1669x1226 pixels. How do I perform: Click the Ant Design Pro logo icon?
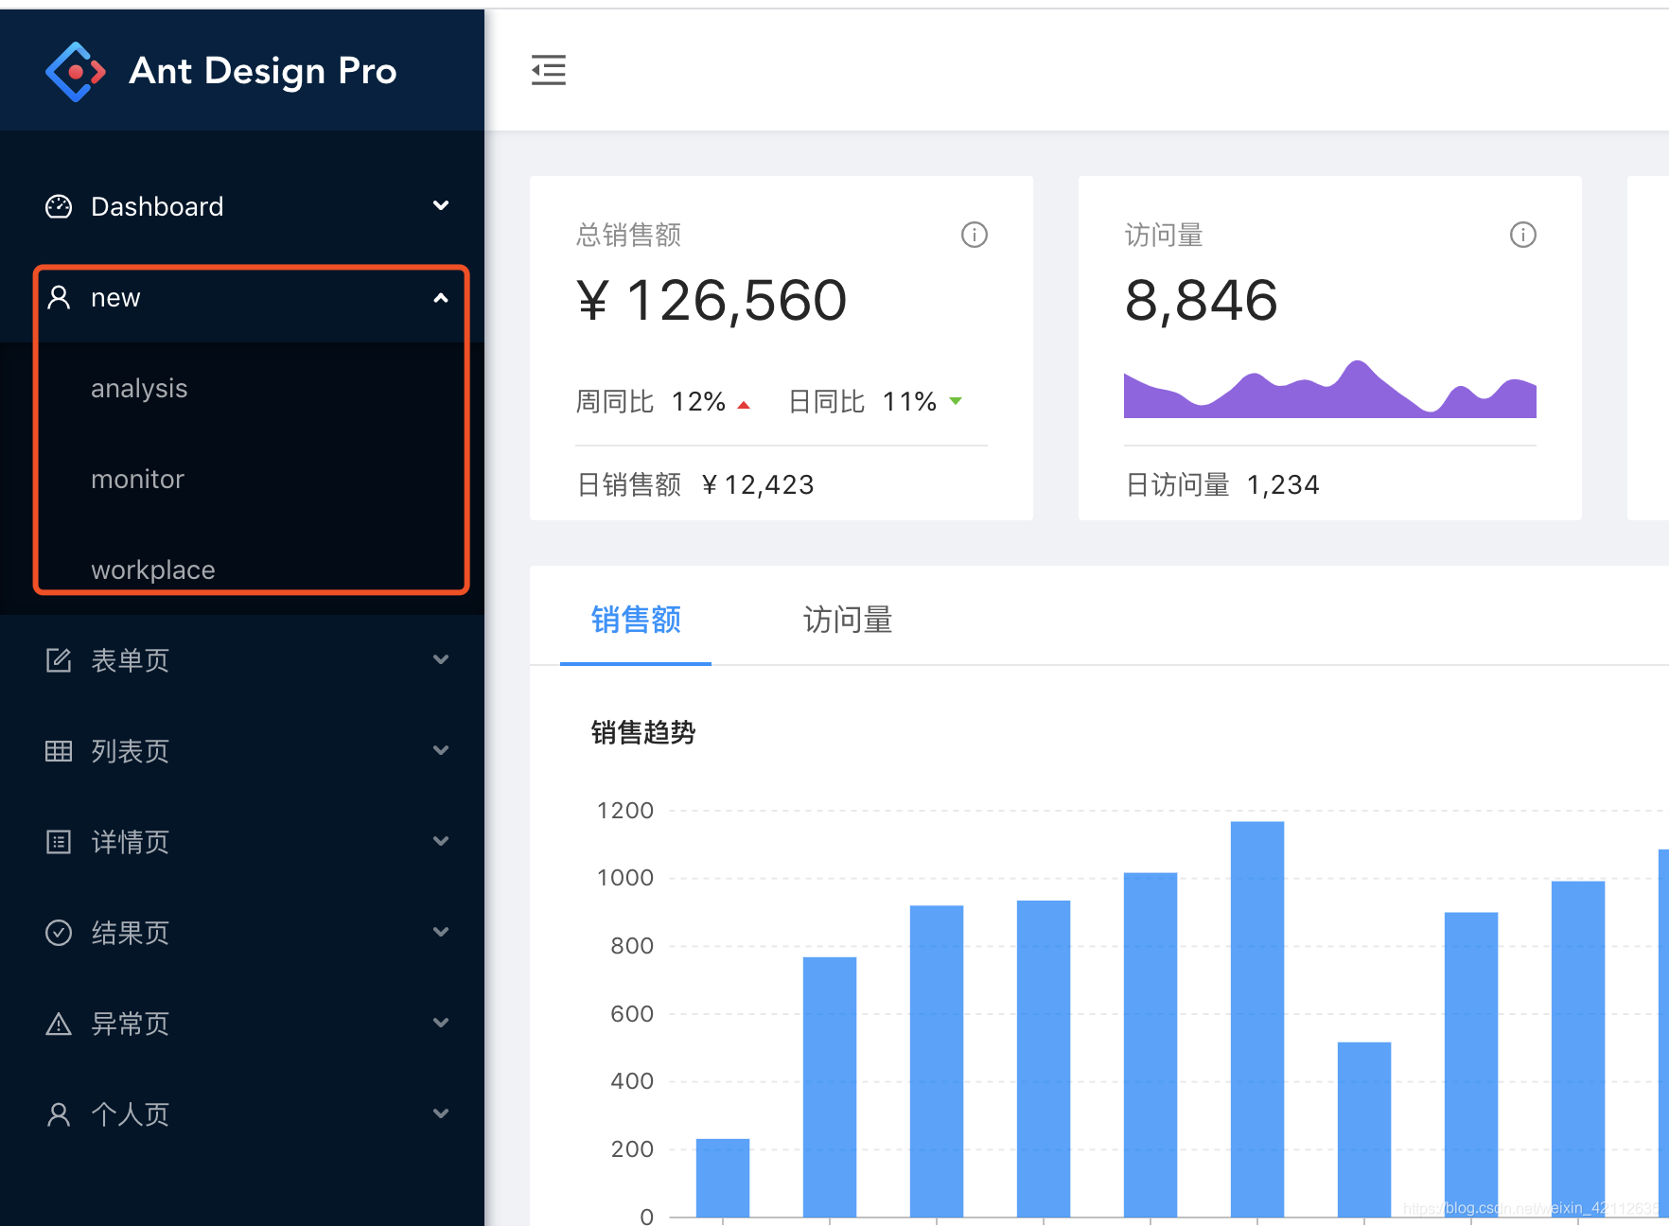coord(76,71)
